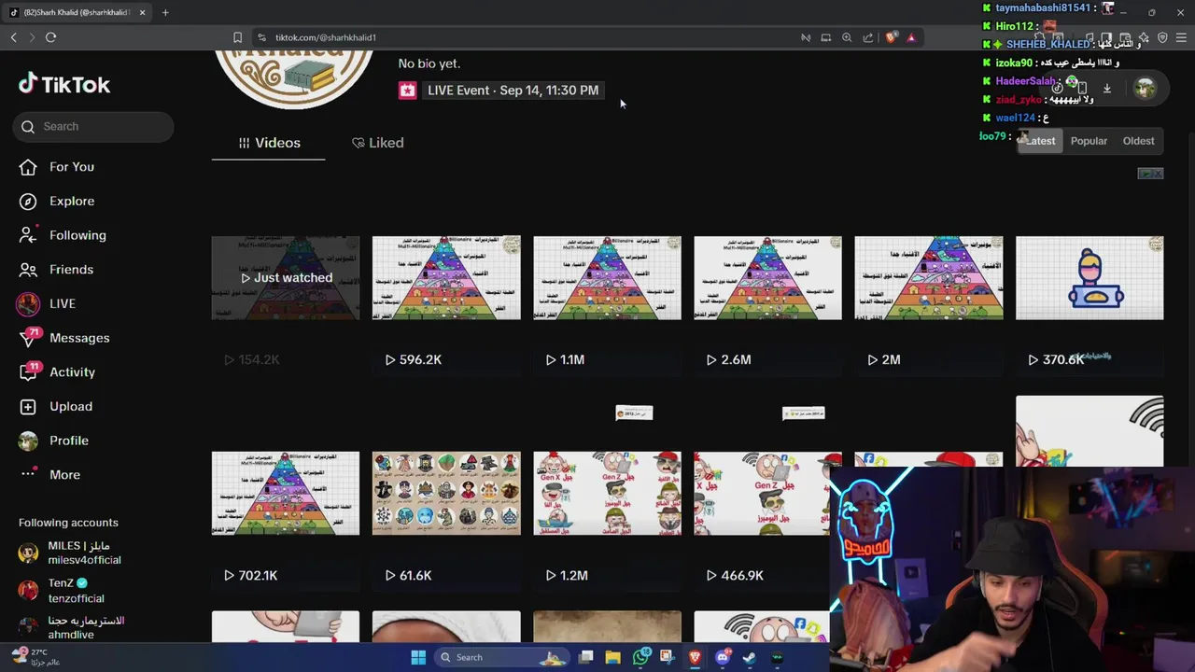Image resolution: width=1195 pixels, height=672 pixels.
Task: Open the Friends page
Action: tap(58, 269)
